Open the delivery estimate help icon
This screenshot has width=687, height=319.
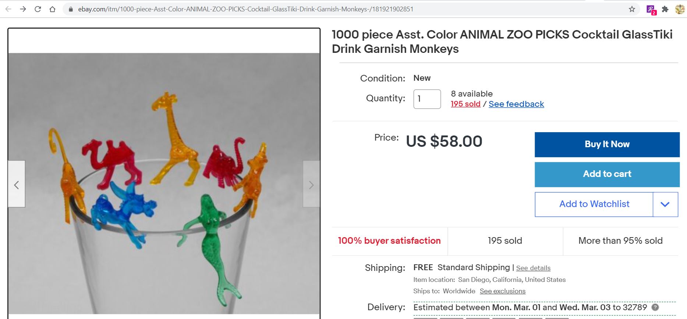tap(655, 307)
